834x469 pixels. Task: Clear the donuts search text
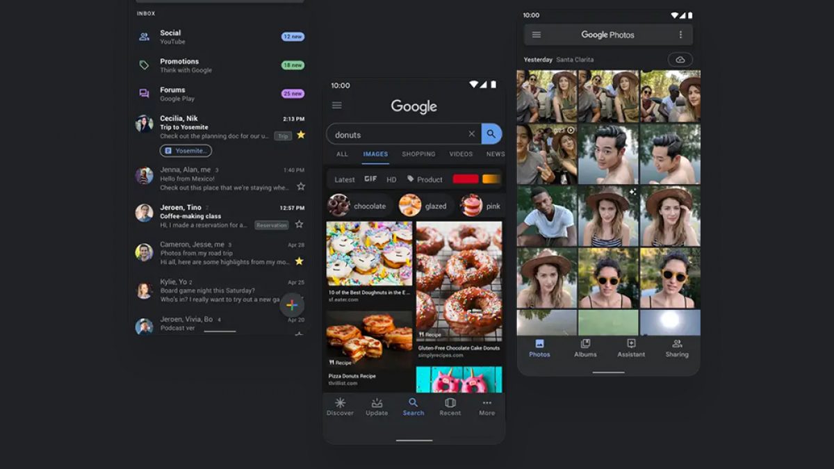click(x=471, y=134)
